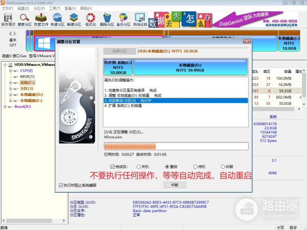Click the operation progress bar
307x230 pixels.
pyautogui.click(x=176, y=146)
